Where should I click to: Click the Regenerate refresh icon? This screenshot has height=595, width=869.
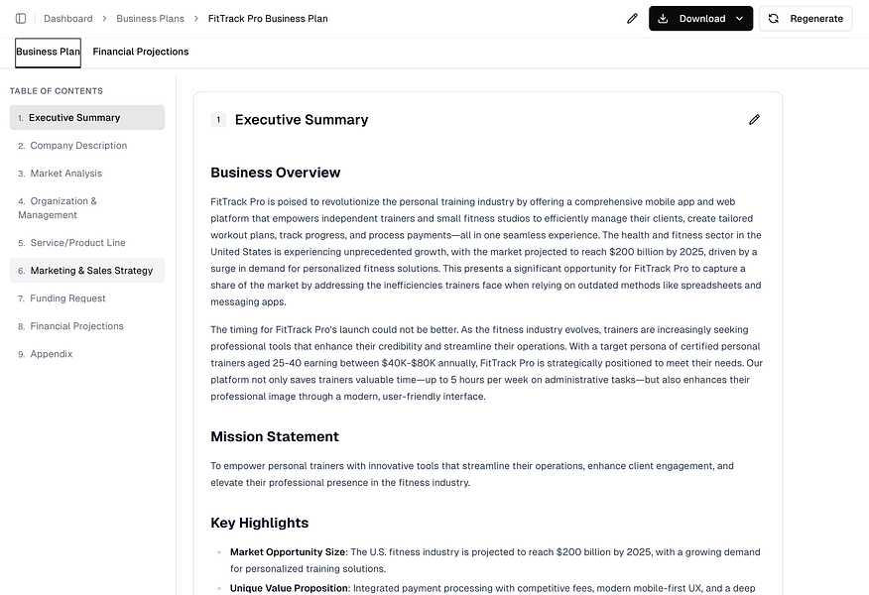773,18
